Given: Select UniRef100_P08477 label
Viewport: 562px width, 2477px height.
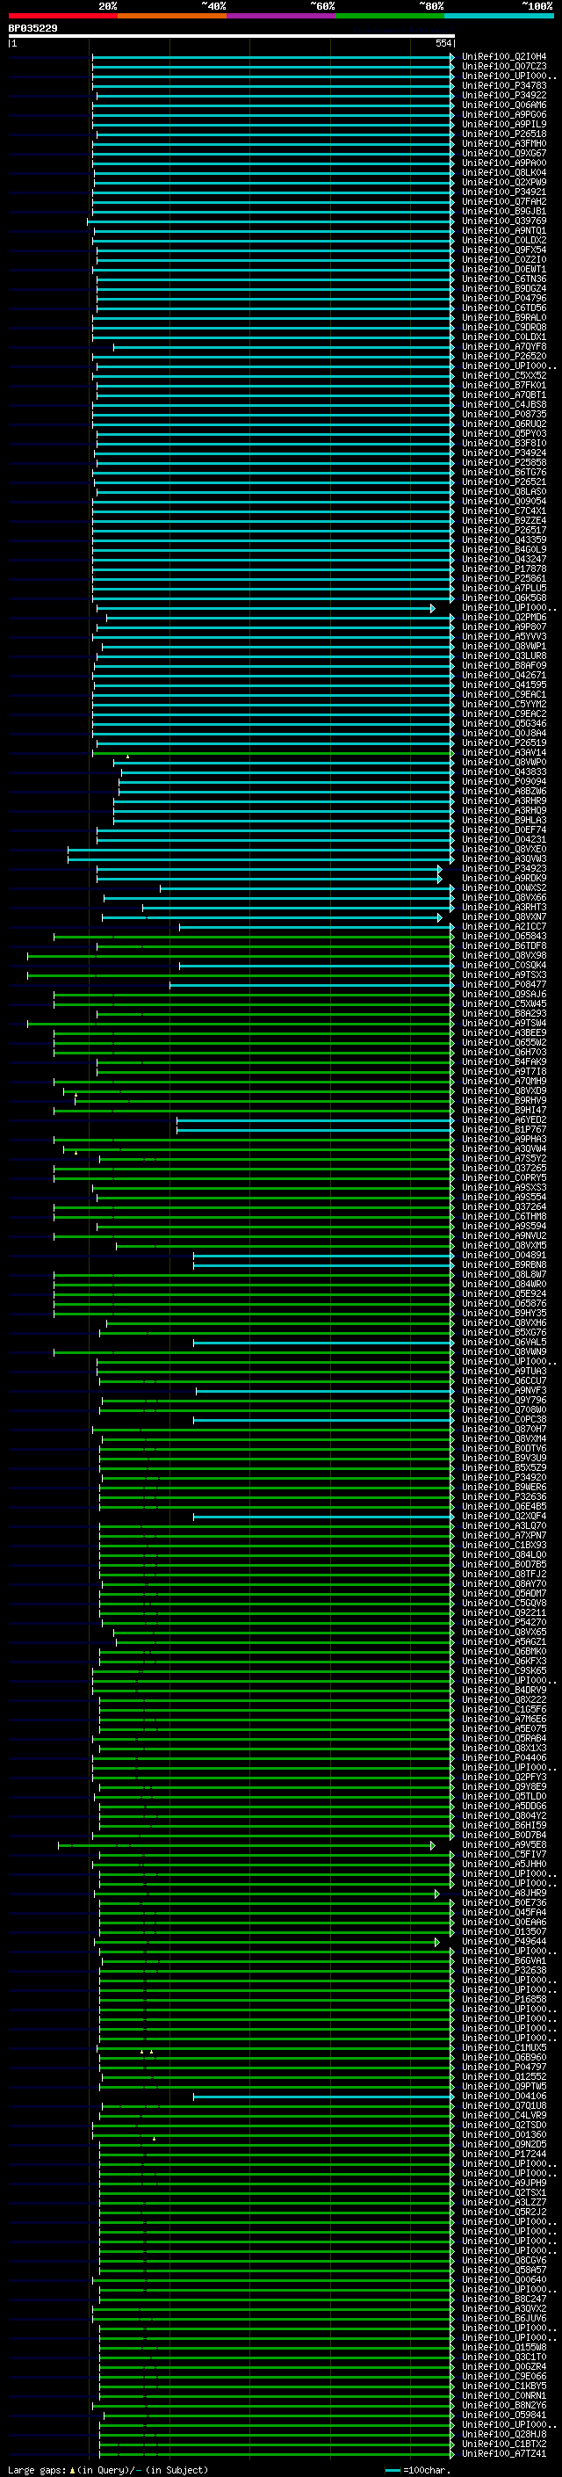Looking at the screenshot, I should tap(504, 986).
